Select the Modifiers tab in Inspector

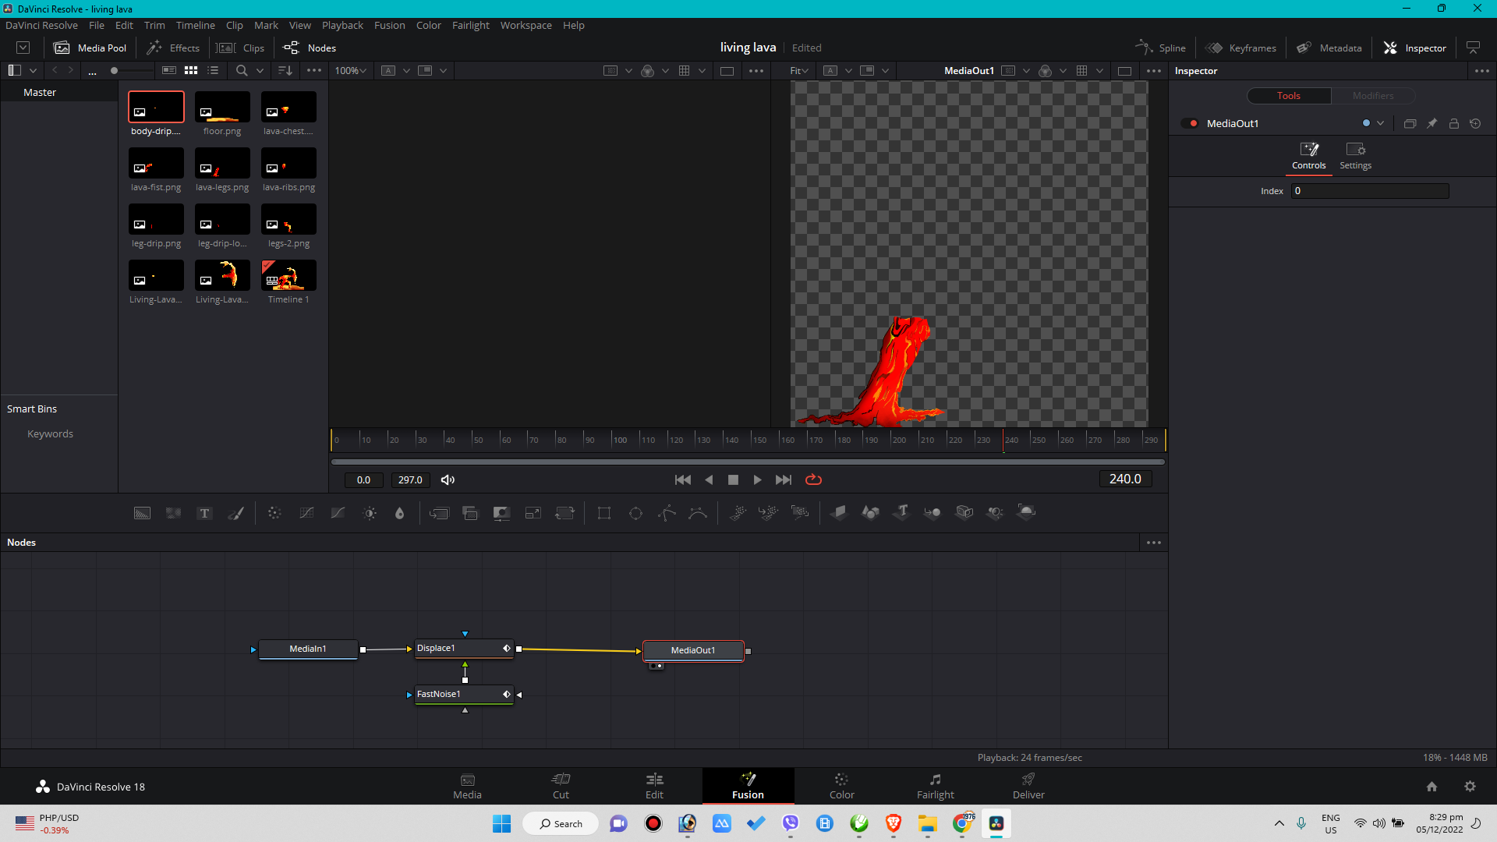1373,96
